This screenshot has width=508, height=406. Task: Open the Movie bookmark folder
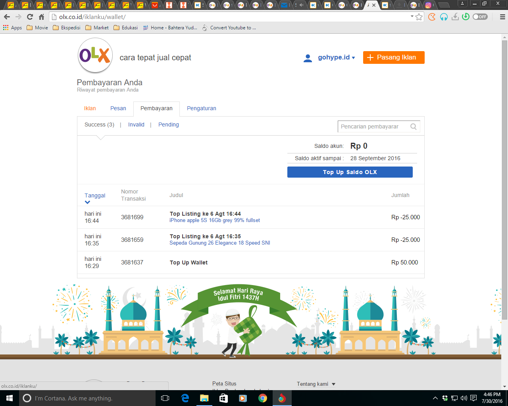[x=37, y=28]
